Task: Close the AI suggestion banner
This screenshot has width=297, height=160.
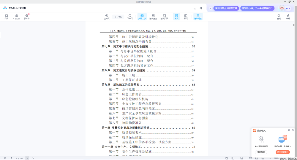Action: [211, 8]
